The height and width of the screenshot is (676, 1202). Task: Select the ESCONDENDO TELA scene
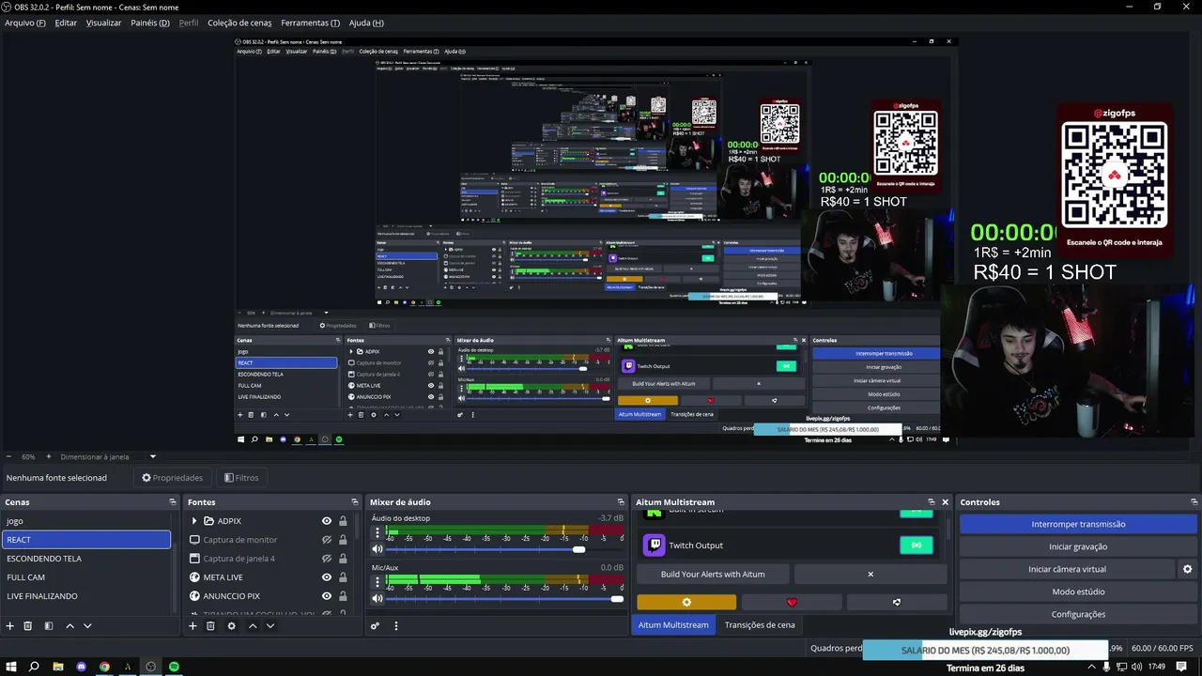pos(85,559)
